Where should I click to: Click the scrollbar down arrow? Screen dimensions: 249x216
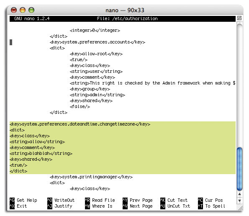tap(239, 201)
